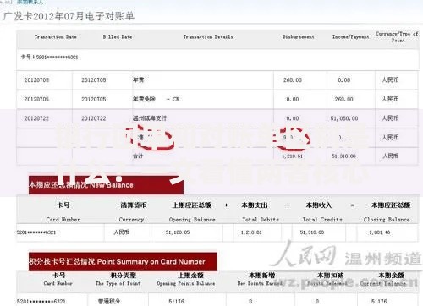
Task: Select opening balance value 51,100.85
Action: [178, 232]
